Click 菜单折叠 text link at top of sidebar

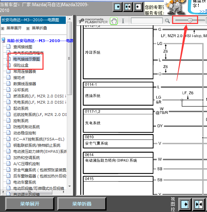coord(39,28)
